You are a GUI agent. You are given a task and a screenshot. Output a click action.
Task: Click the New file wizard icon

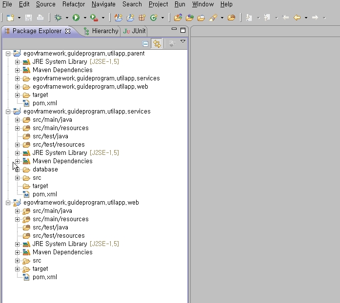[10, 18]
